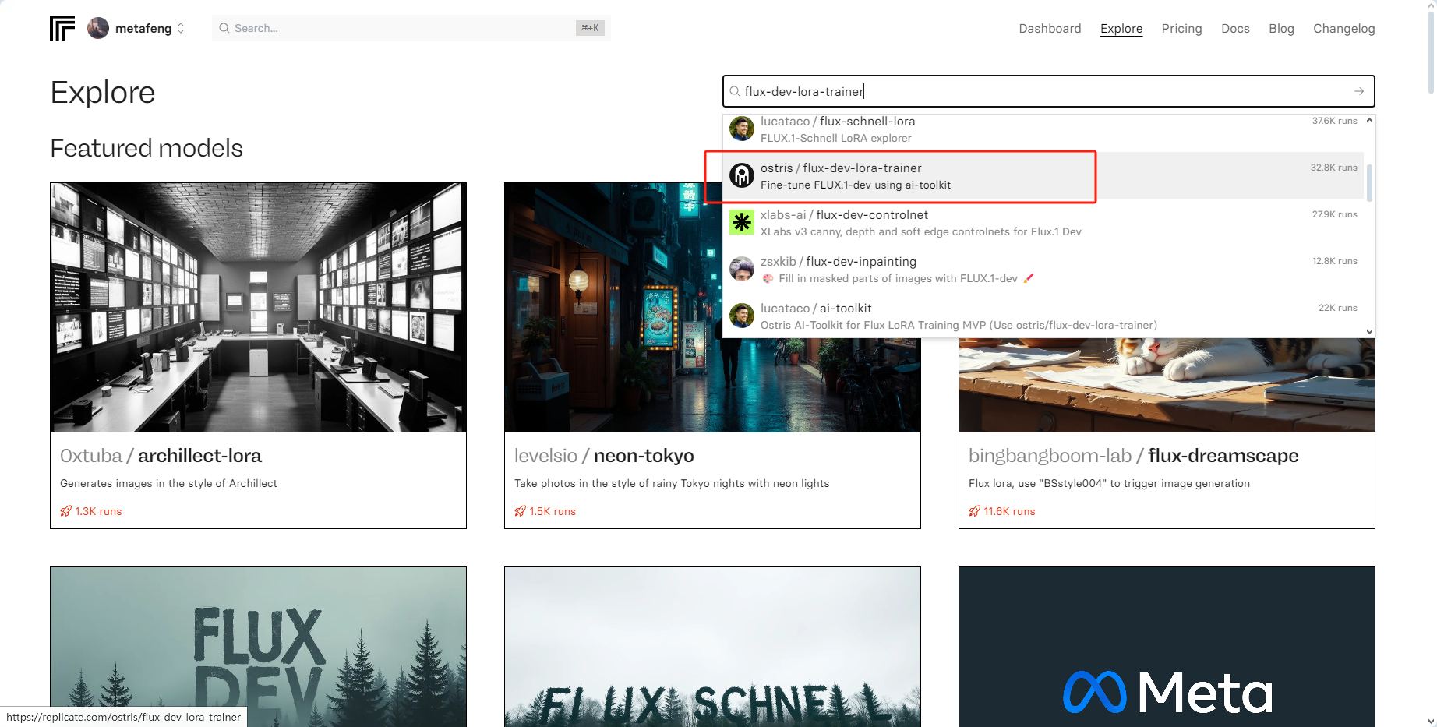Screen dimensions: 1437x727
Task: Click the rocket icon next to 1.5K runs
Action: pos(520,511)
